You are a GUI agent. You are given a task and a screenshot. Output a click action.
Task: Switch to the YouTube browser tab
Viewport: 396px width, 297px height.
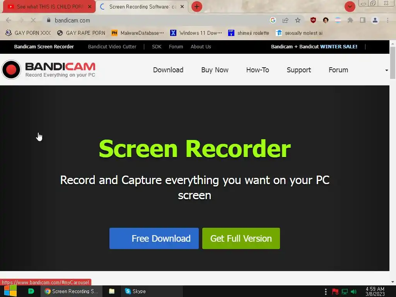coord(49,7)
